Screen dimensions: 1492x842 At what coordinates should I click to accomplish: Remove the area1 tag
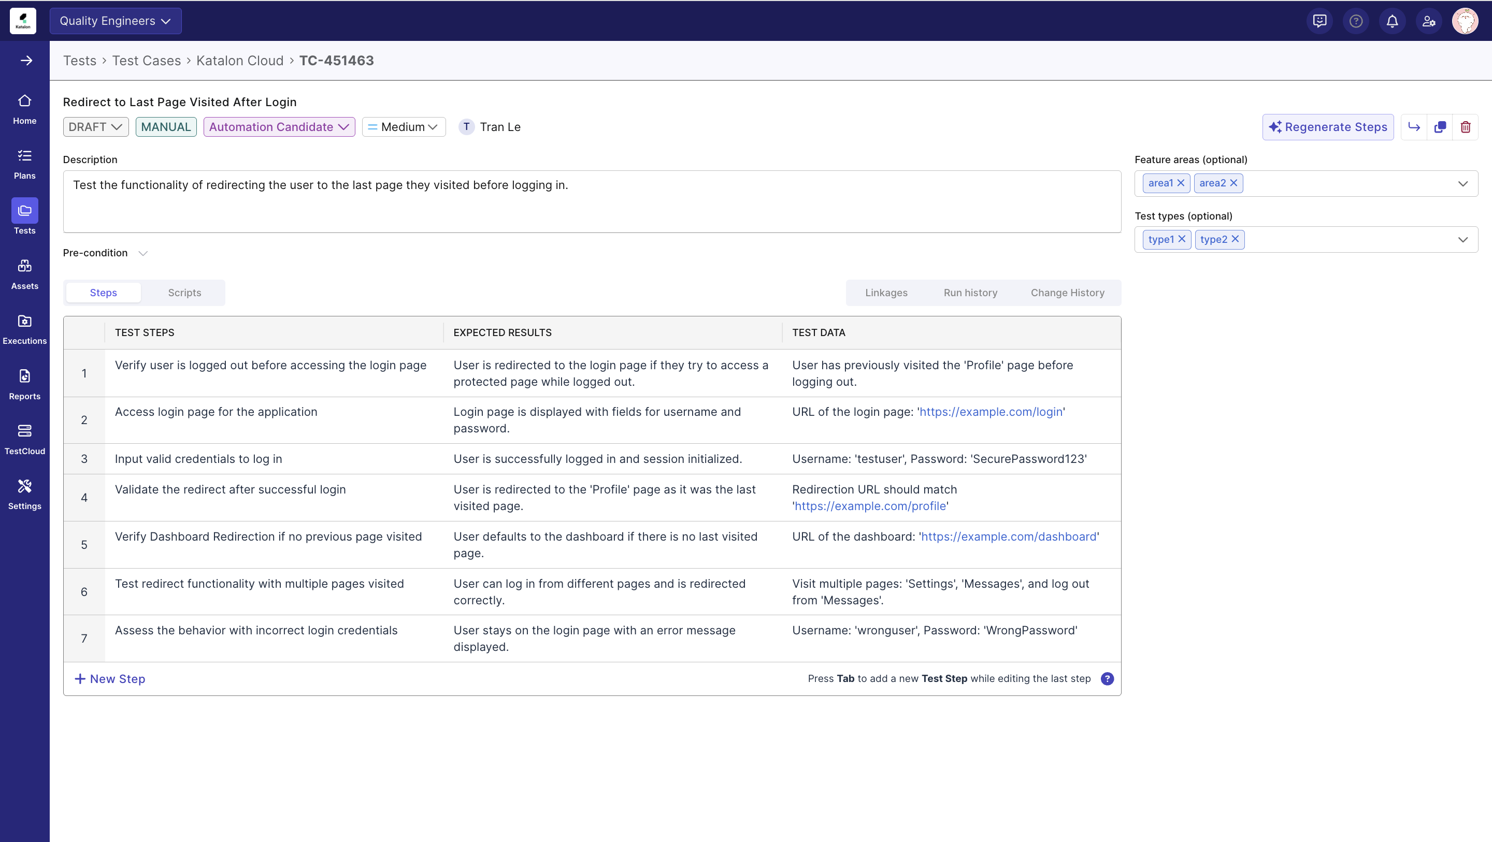point(1181,183)
